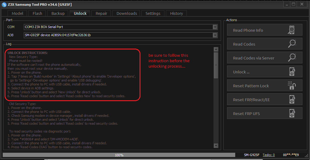Click the Reset FRP/React/EE phone icon
The image size is (310, 160).
click(x=292, y=100)
